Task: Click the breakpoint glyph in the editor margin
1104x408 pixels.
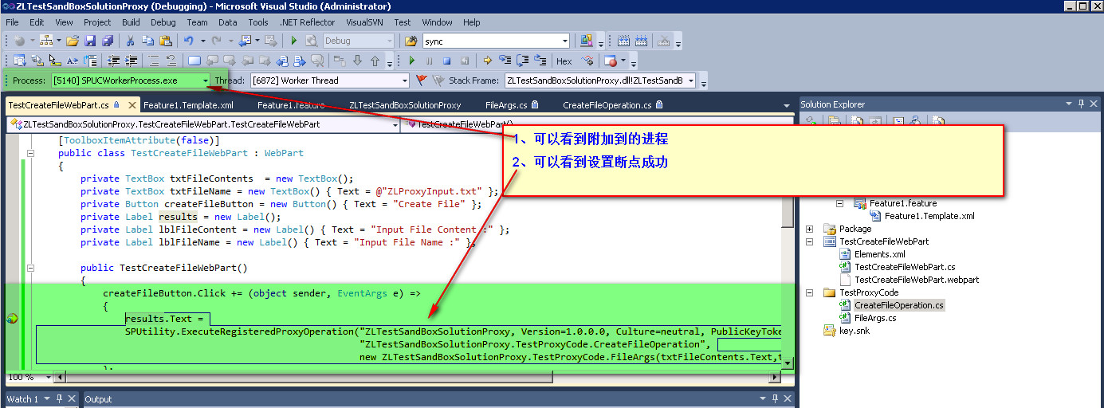Action: pos(12,318)
